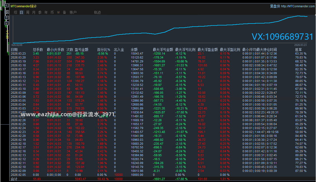Click the √ checkmark side button

pos(7,23)
